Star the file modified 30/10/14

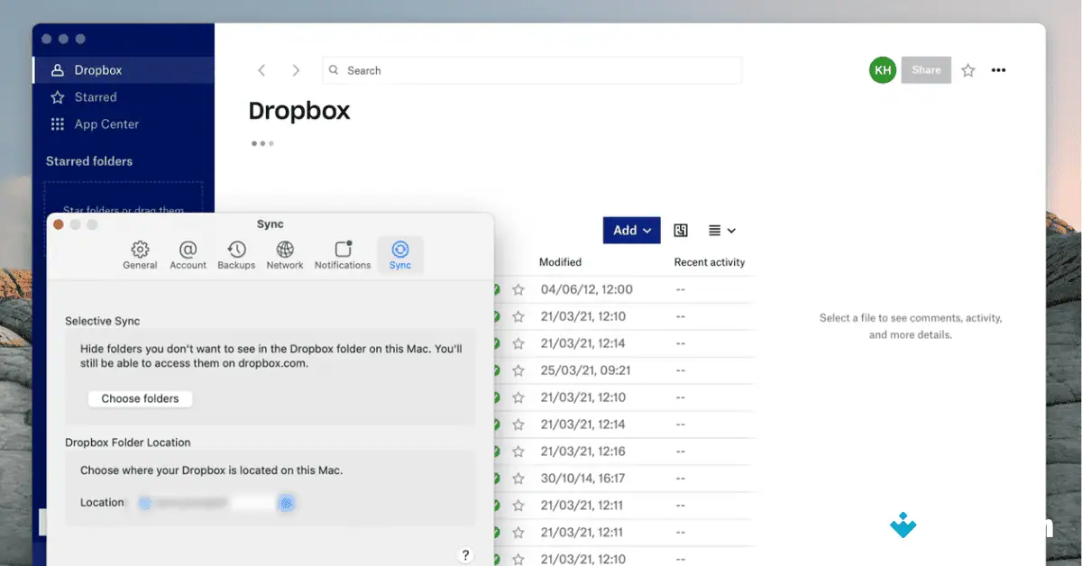[518, 478]
